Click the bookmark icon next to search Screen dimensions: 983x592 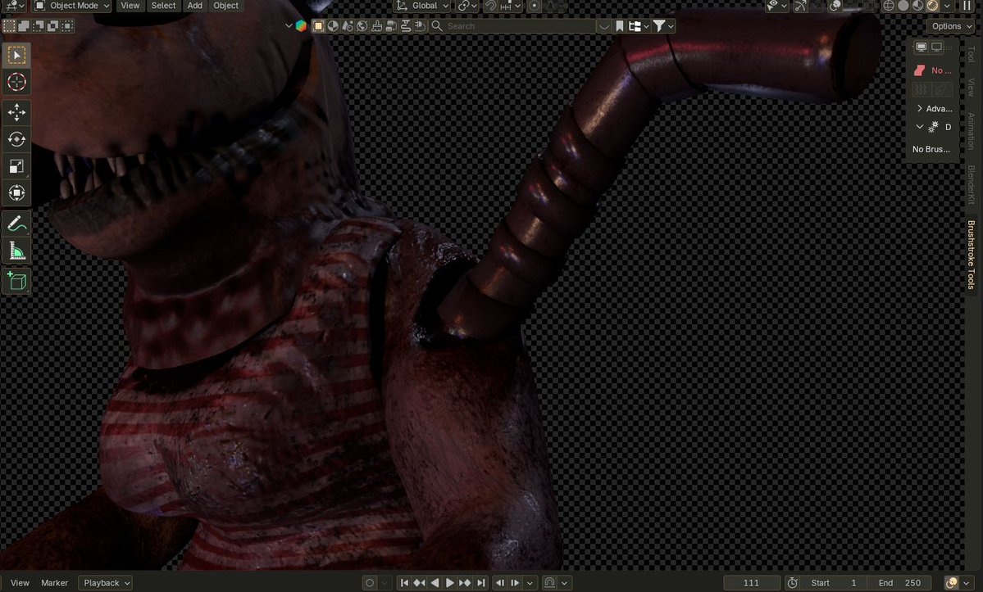coord(619,25)
